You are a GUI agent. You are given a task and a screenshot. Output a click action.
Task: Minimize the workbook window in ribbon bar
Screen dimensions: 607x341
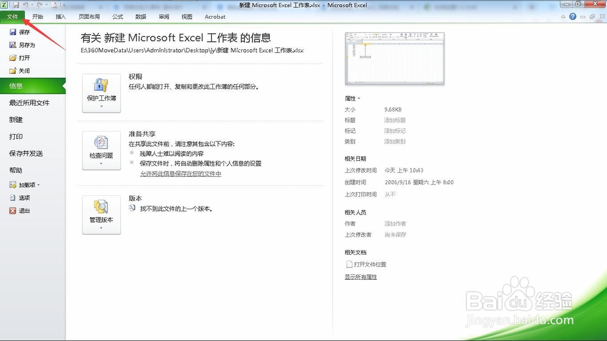tap(583, 16)
